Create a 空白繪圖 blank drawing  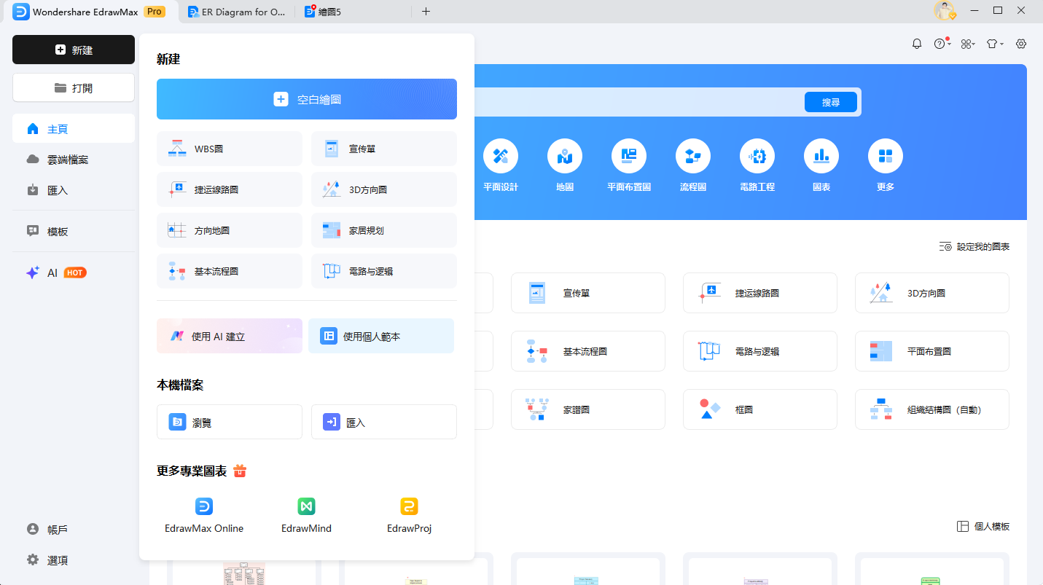306,99
